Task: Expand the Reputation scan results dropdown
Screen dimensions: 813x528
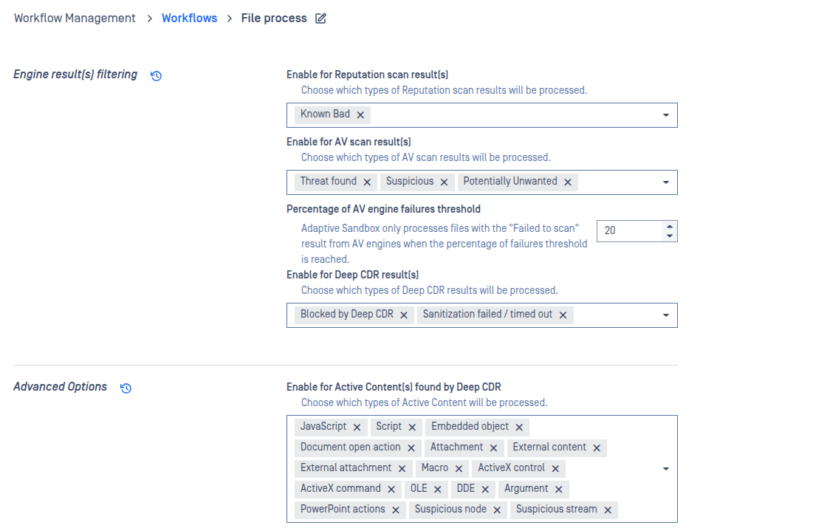Action: click(x=665, y=115)
